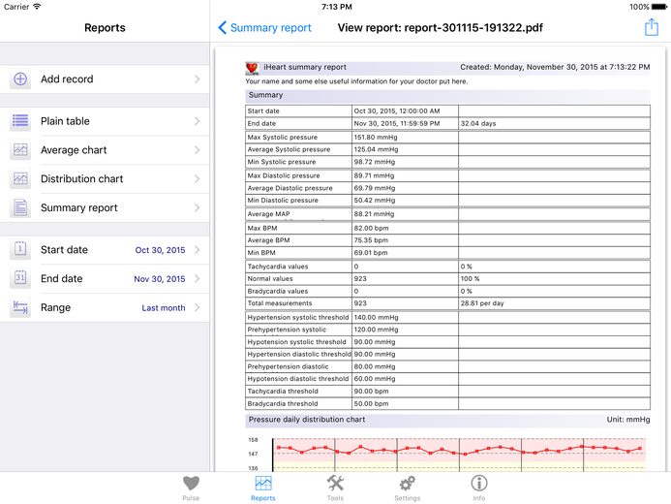Image resolution: width=671 pixels, height=504 pixels.
Task: Tap the '125.04 mmHg' value
Action: (376, 149)
